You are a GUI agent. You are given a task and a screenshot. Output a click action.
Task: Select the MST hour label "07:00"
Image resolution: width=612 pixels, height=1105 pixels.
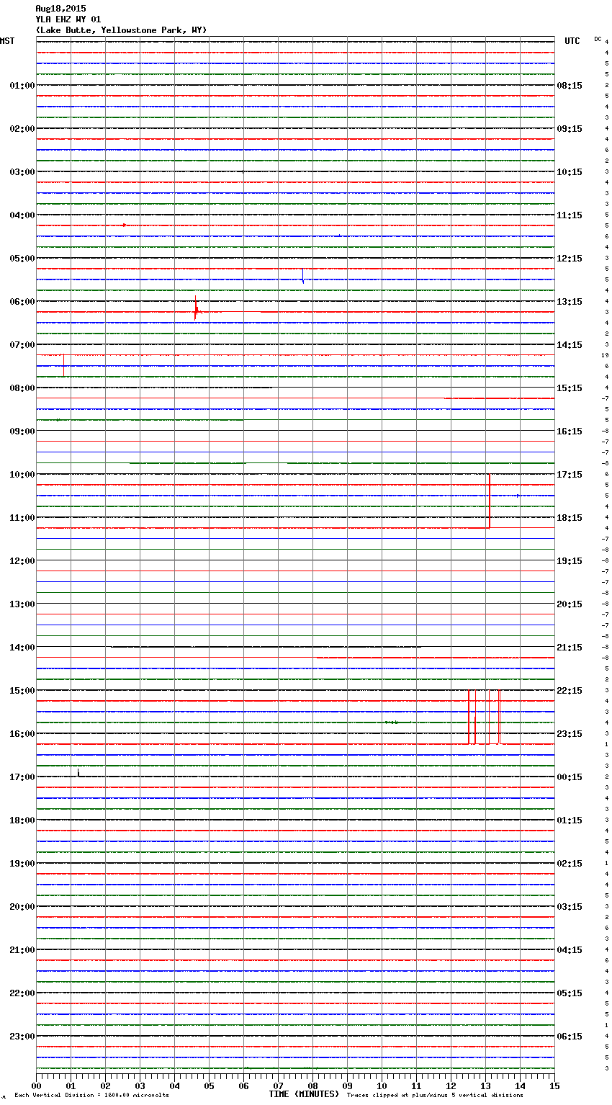pos(22,345)
